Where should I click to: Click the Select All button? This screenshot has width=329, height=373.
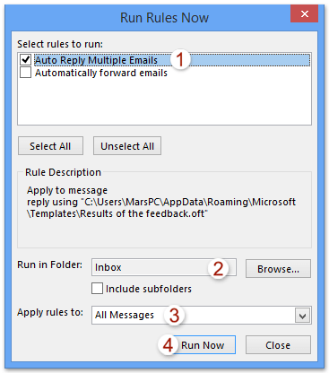[50, 146]
